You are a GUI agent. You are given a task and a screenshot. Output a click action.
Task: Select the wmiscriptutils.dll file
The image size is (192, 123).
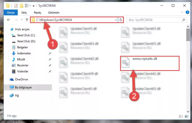coord(150,63)
